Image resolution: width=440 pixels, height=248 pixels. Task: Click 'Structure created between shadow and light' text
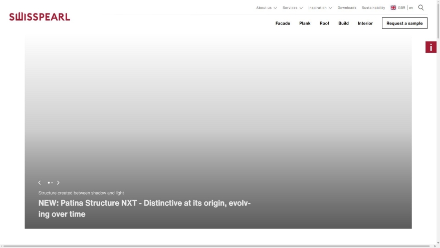pos(81,193)
